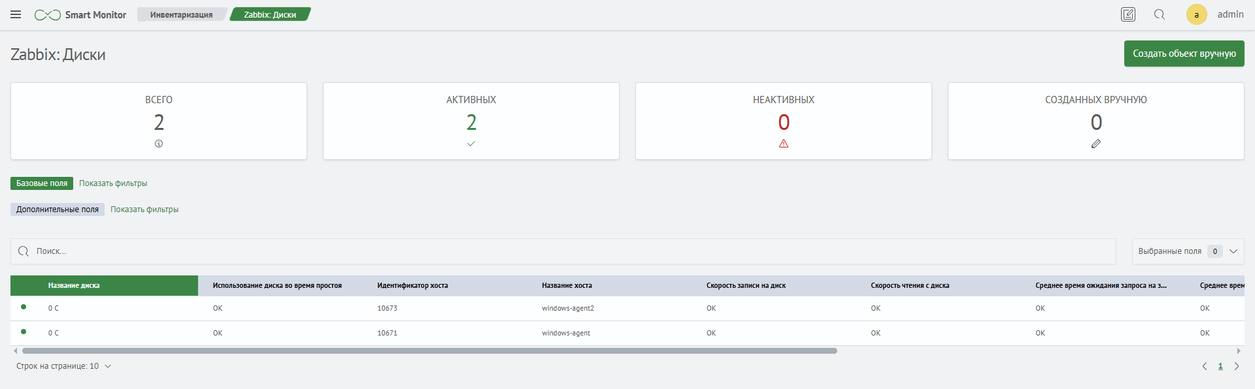The width and height of the screenshot is (1255, 389).
Task: Click the pencil icon under СОЗДАННЫХ ВРУЧНУЮ
Action: (1096, 144)
